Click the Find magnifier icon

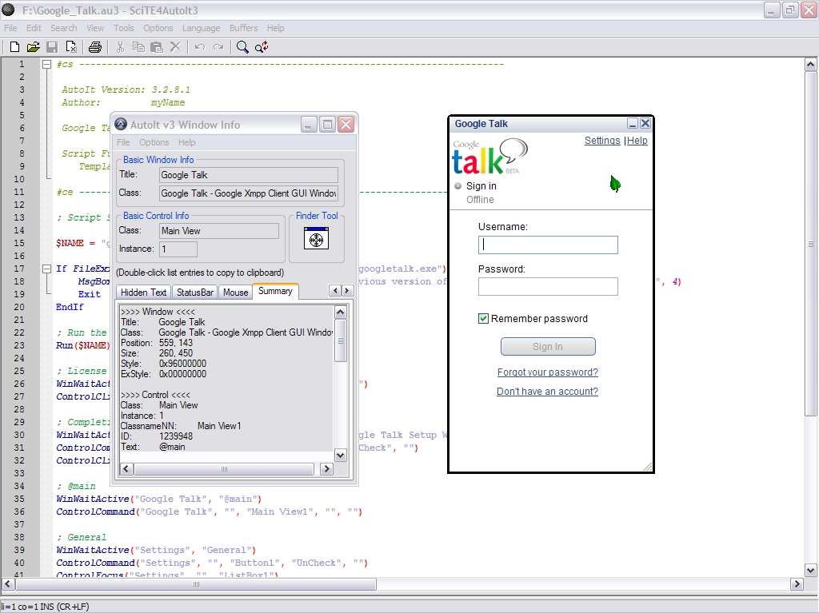click(242, 47)
